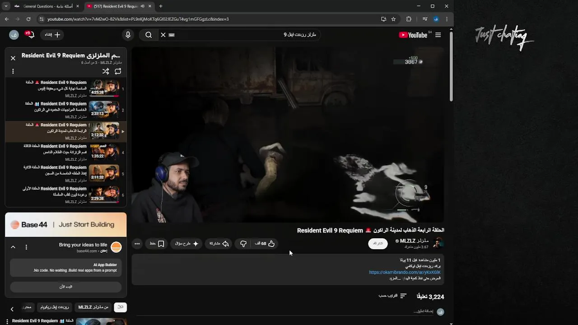Share the video (مشاركة)

(x=219, y=244)
